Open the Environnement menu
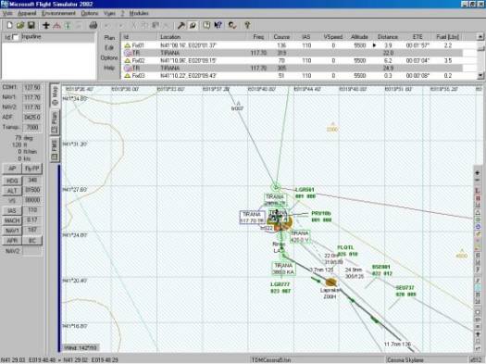The height and width of the screenshot is (364, 486). click(58, 13)
